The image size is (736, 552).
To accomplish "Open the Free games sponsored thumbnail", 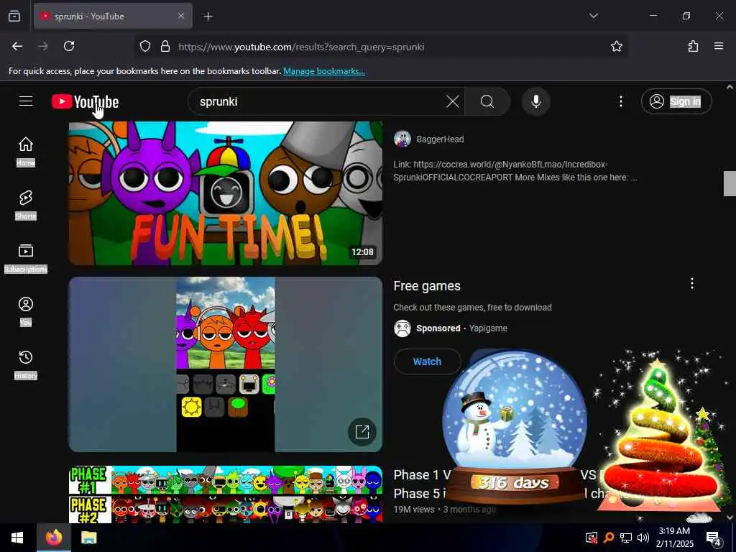I will [226, 364].
